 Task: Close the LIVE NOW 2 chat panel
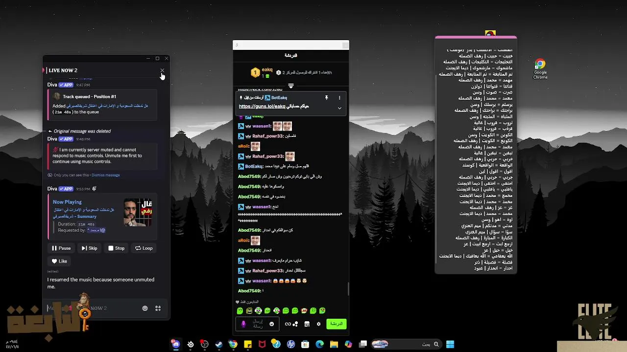click(162, 70)
